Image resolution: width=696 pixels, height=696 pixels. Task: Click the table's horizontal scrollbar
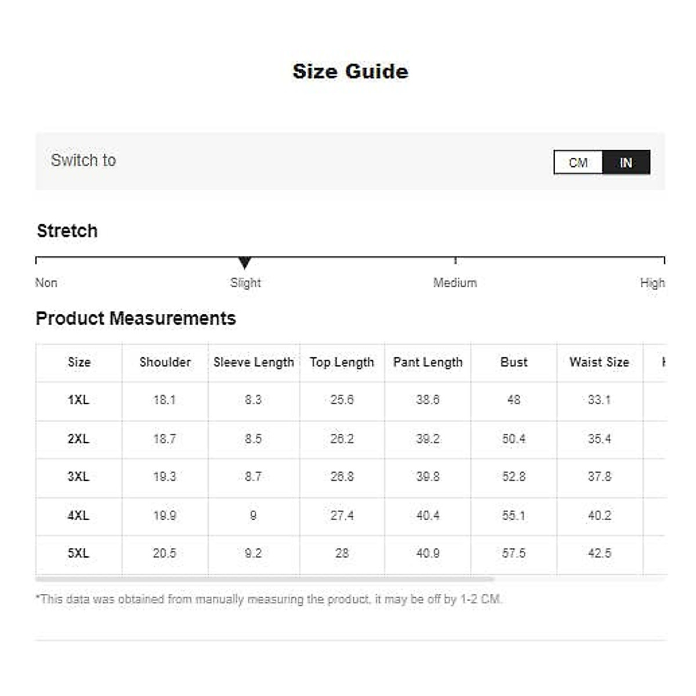(264, 579)
